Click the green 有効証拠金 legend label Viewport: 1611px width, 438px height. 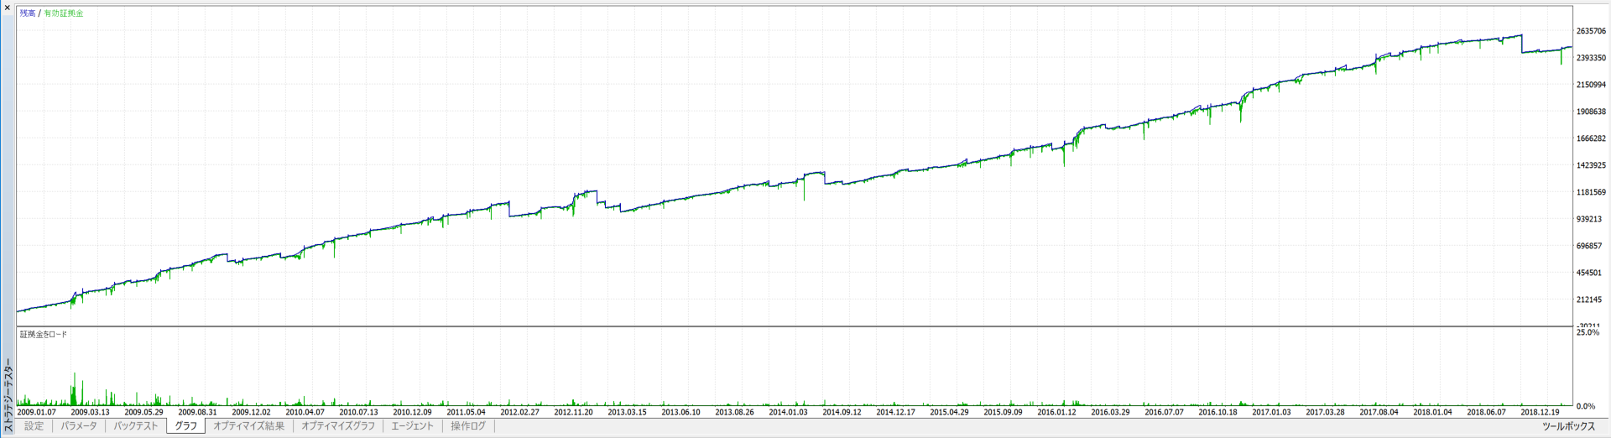click(64, 13)
